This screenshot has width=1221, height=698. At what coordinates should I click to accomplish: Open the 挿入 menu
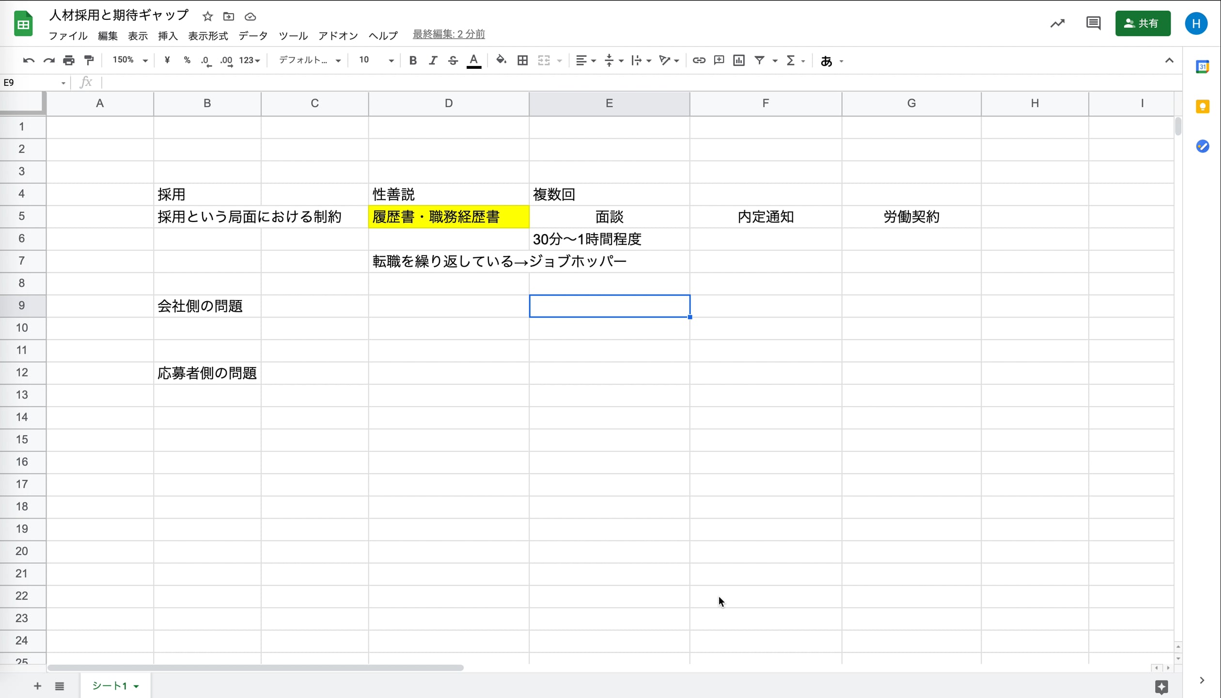168,35
